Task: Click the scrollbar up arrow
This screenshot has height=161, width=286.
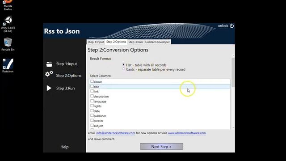Action: 233,55
